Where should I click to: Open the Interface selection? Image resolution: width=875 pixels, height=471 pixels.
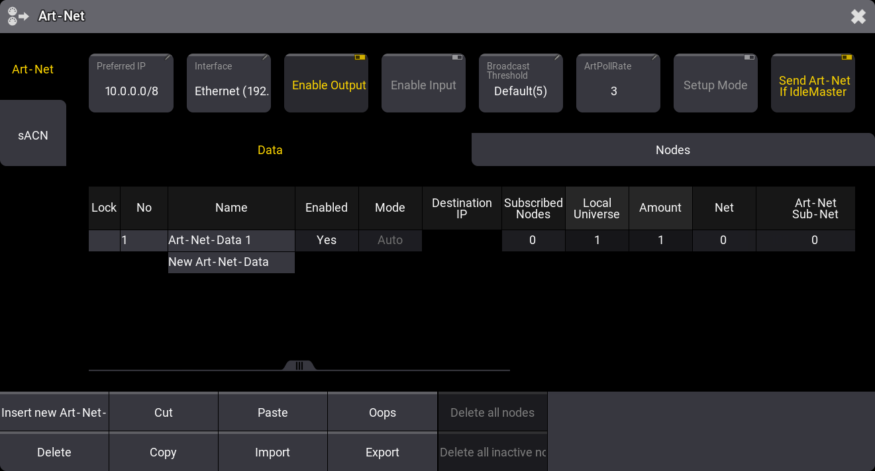click(229, 83)
